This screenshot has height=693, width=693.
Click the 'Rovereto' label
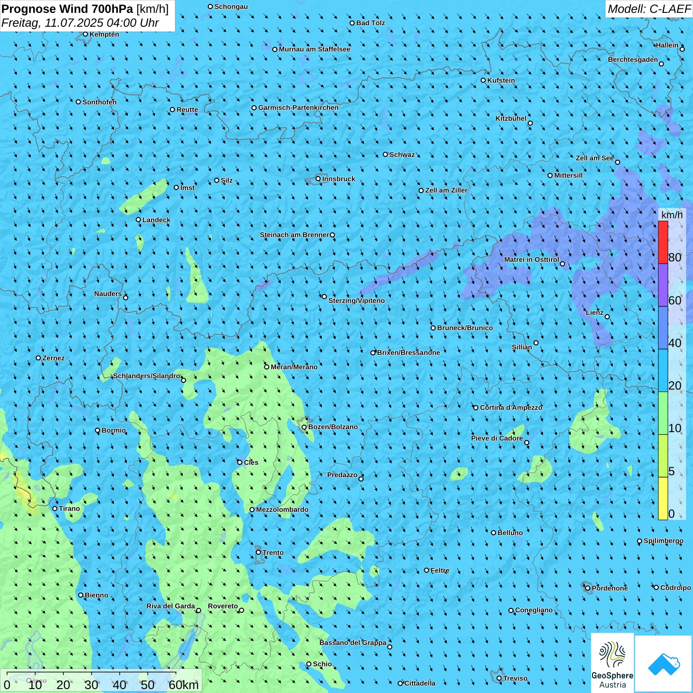tap(223, 606)
